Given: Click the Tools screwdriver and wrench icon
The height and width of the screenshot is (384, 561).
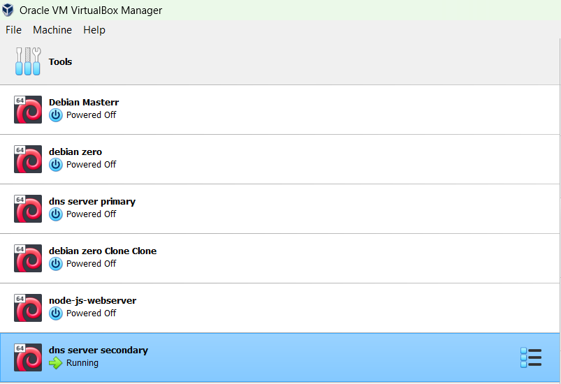Looking at the screenshot, I should 28,61.
